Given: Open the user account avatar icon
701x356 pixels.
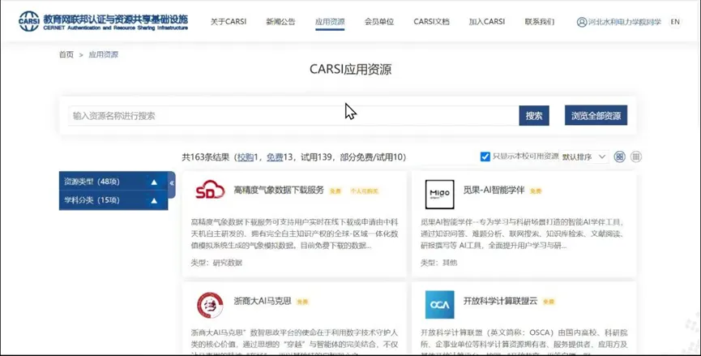Looking at the screenshot, I should tap(582, 21).
